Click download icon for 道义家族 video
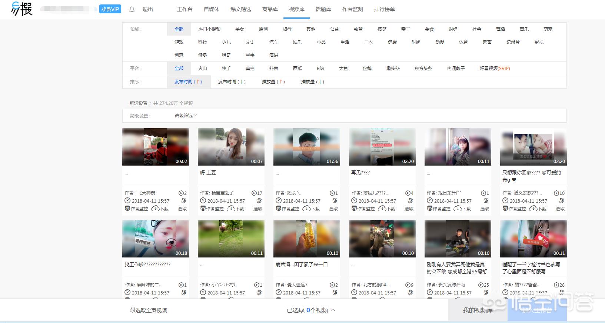Screen dimensions: 605x323 pyautogui.click(x=533, y=209)
